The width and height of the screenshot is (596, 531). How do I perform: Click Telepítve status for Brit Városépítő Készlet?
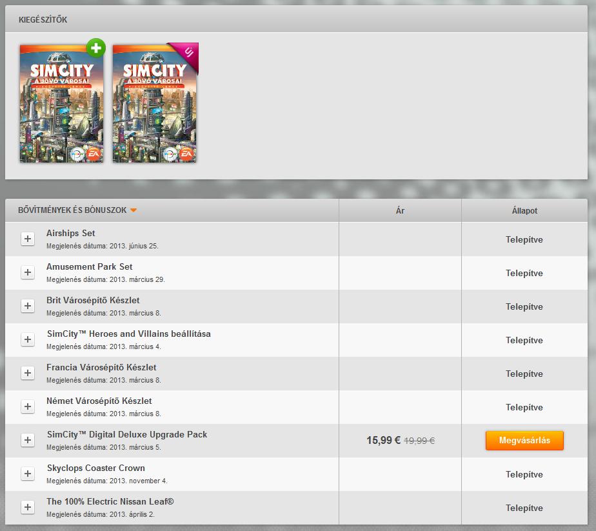[x=524, y=306]
